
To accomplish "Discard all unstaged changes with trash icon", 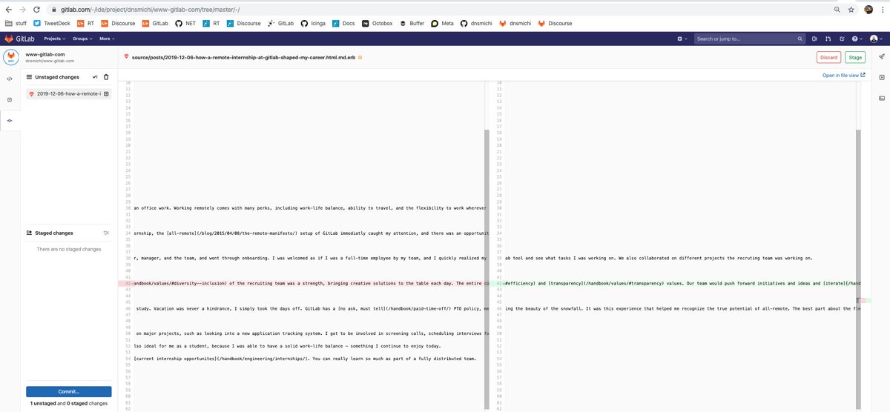I will tap(106, 77).
